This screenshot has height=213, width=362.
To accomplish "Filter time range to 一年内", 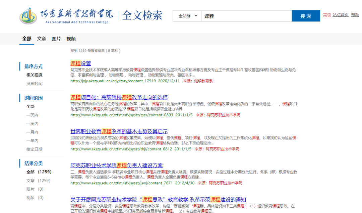I will [33, 141].
